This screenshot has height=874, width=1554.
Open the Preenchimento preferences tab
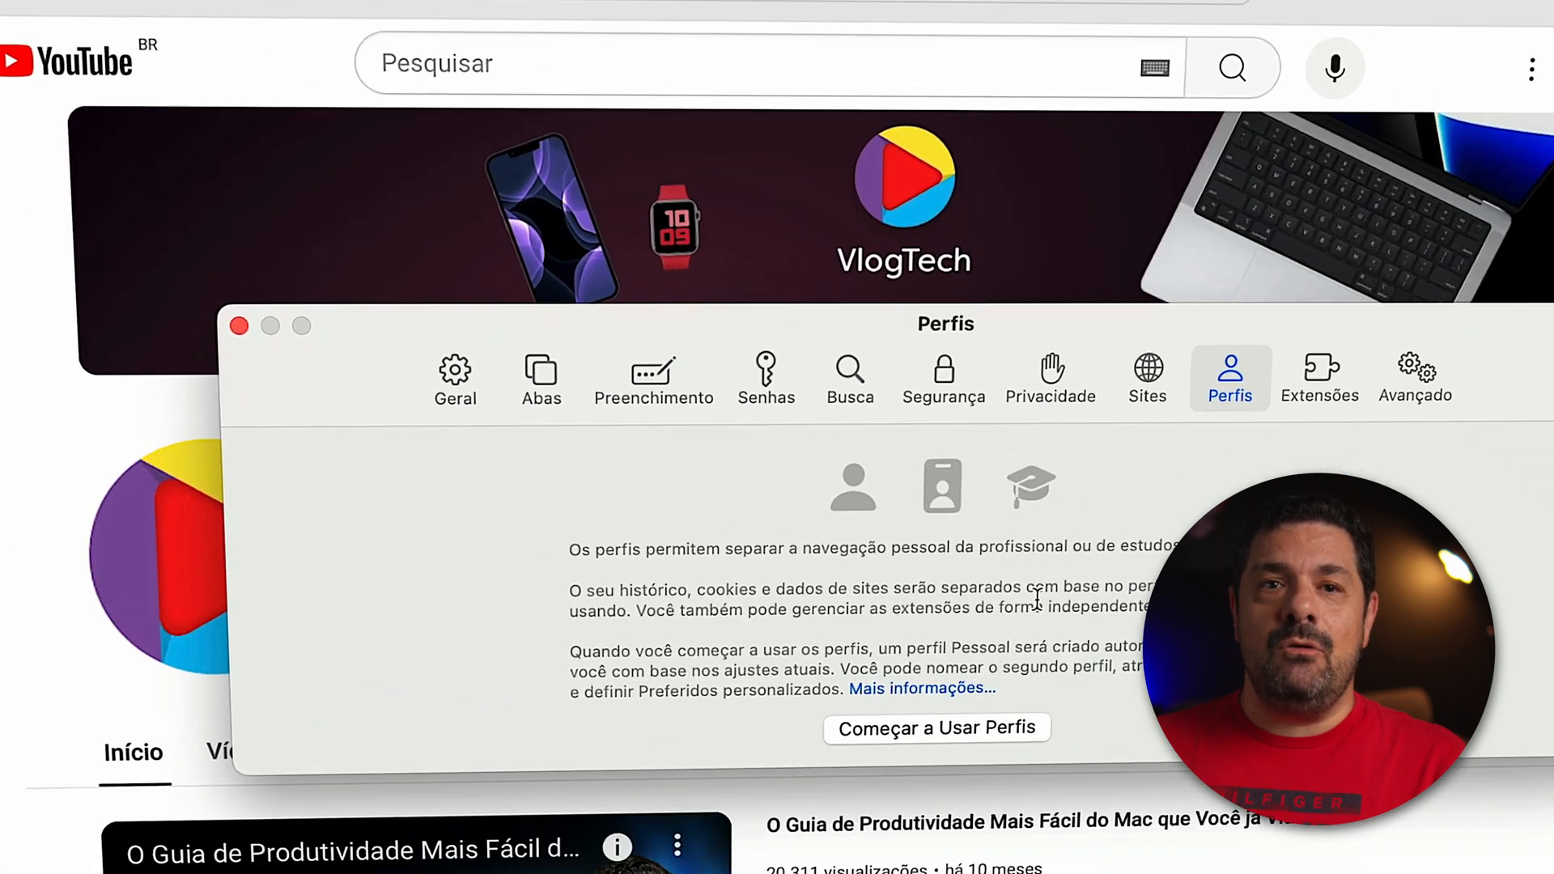[x=653, y=380]
